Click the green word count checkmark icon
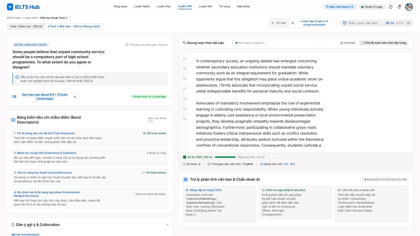Screen dimensions: 420x236 tap(185, 157)
